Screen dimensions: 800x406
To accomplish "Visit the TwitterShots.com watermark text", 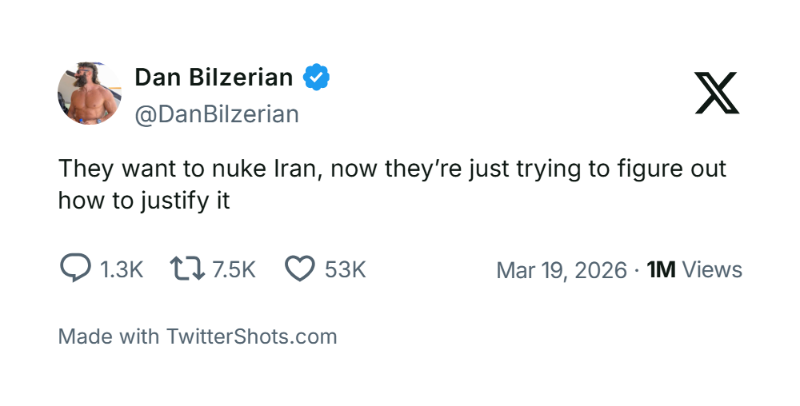I will tap(251, 336).
